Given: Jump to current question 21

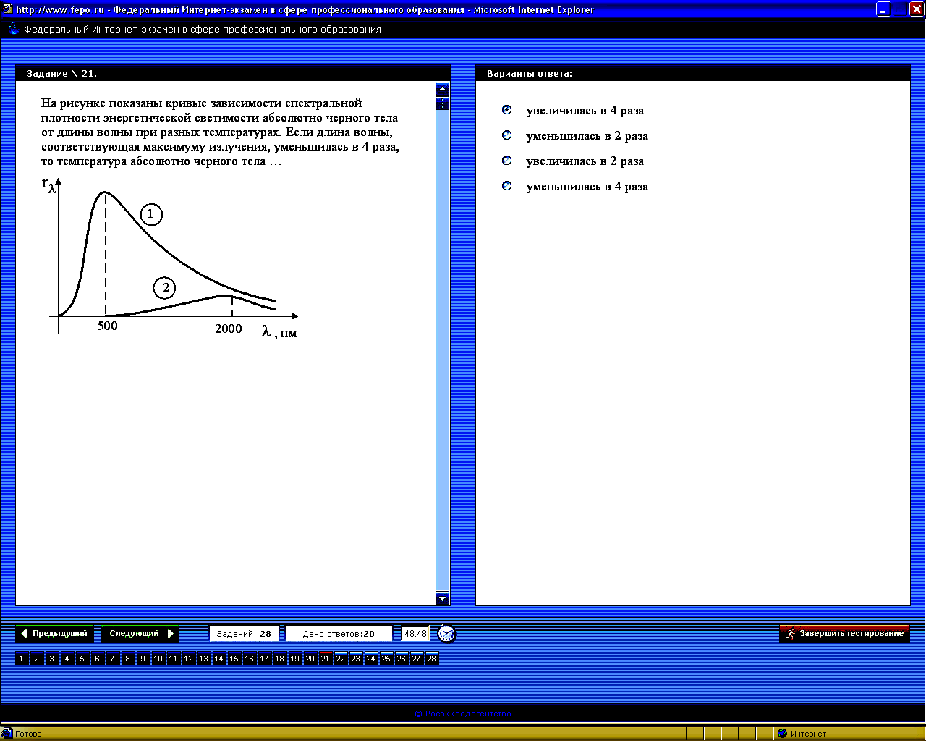Looking at the screenshot, I should point(326,659).
